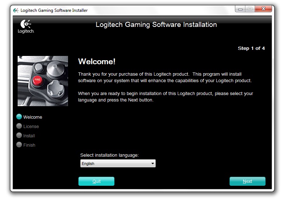Quit the Logitech installer

tap(96, 181)
